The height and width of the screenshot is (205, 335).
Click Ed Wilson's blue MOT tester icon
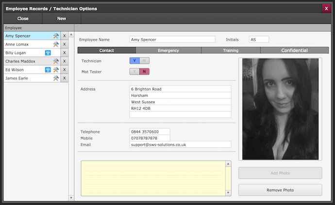click(x=48, y=70)
